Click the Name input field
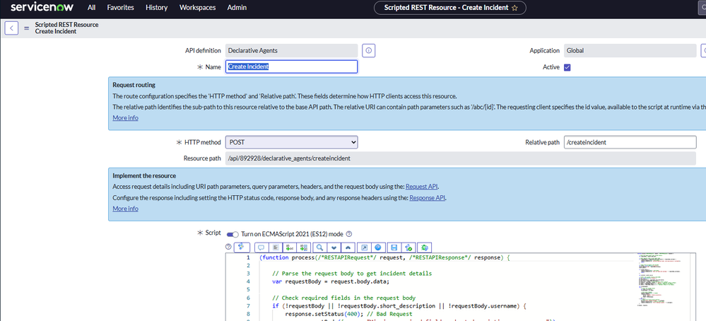This screenshot has height=321, width=706. coord(291,66)
